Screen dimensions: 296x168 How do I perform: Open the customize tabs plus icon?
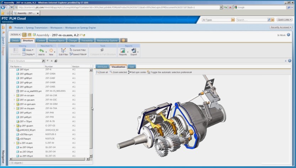(x=123, y=40)
